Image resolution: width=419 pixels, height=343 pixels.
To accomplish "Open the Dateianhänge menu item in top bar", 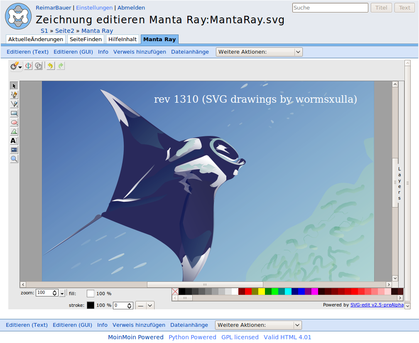I will point(190,52).
